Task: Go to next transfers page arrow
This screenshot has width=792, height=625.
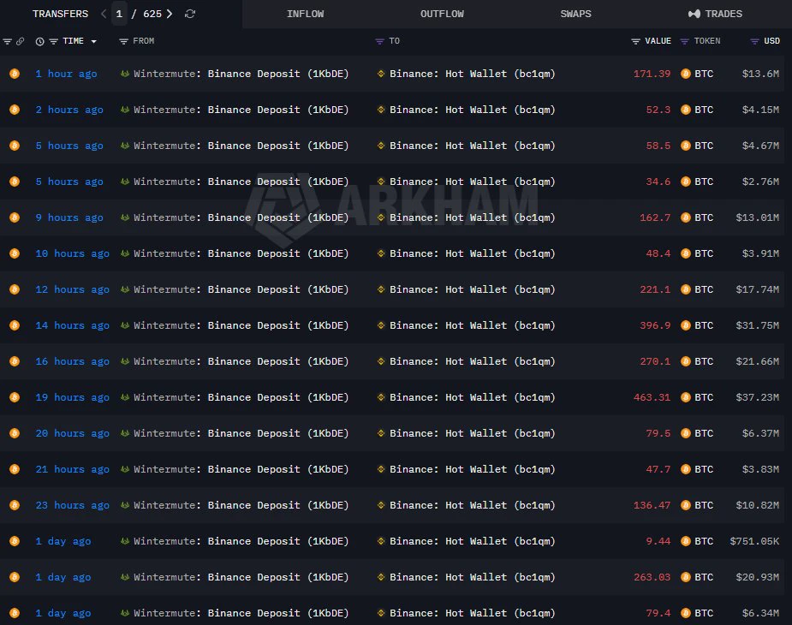Action: (x=170, y=14)
